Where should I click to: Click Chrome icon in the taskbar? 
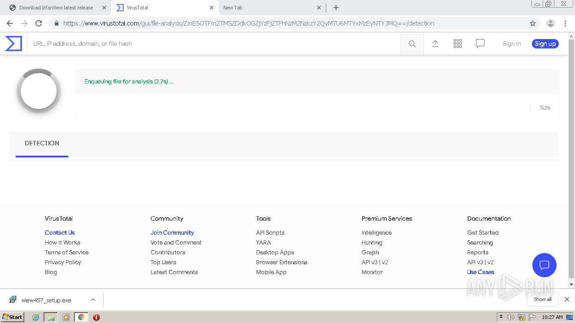(81, 317)
